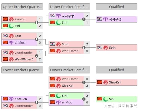Click the China flag beside qualified XiaoKai
This screenshot has height=111, width=141.
pos(100,82)
